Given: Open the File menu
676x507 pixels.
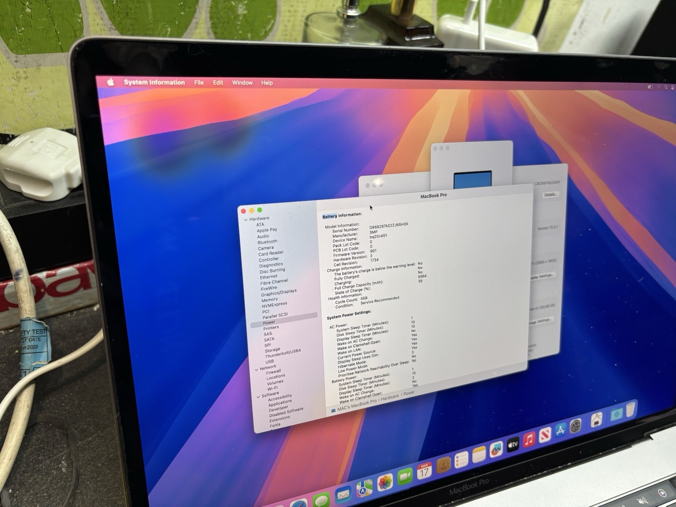Looking at the screenshot, I should click(x=199, y=83).
